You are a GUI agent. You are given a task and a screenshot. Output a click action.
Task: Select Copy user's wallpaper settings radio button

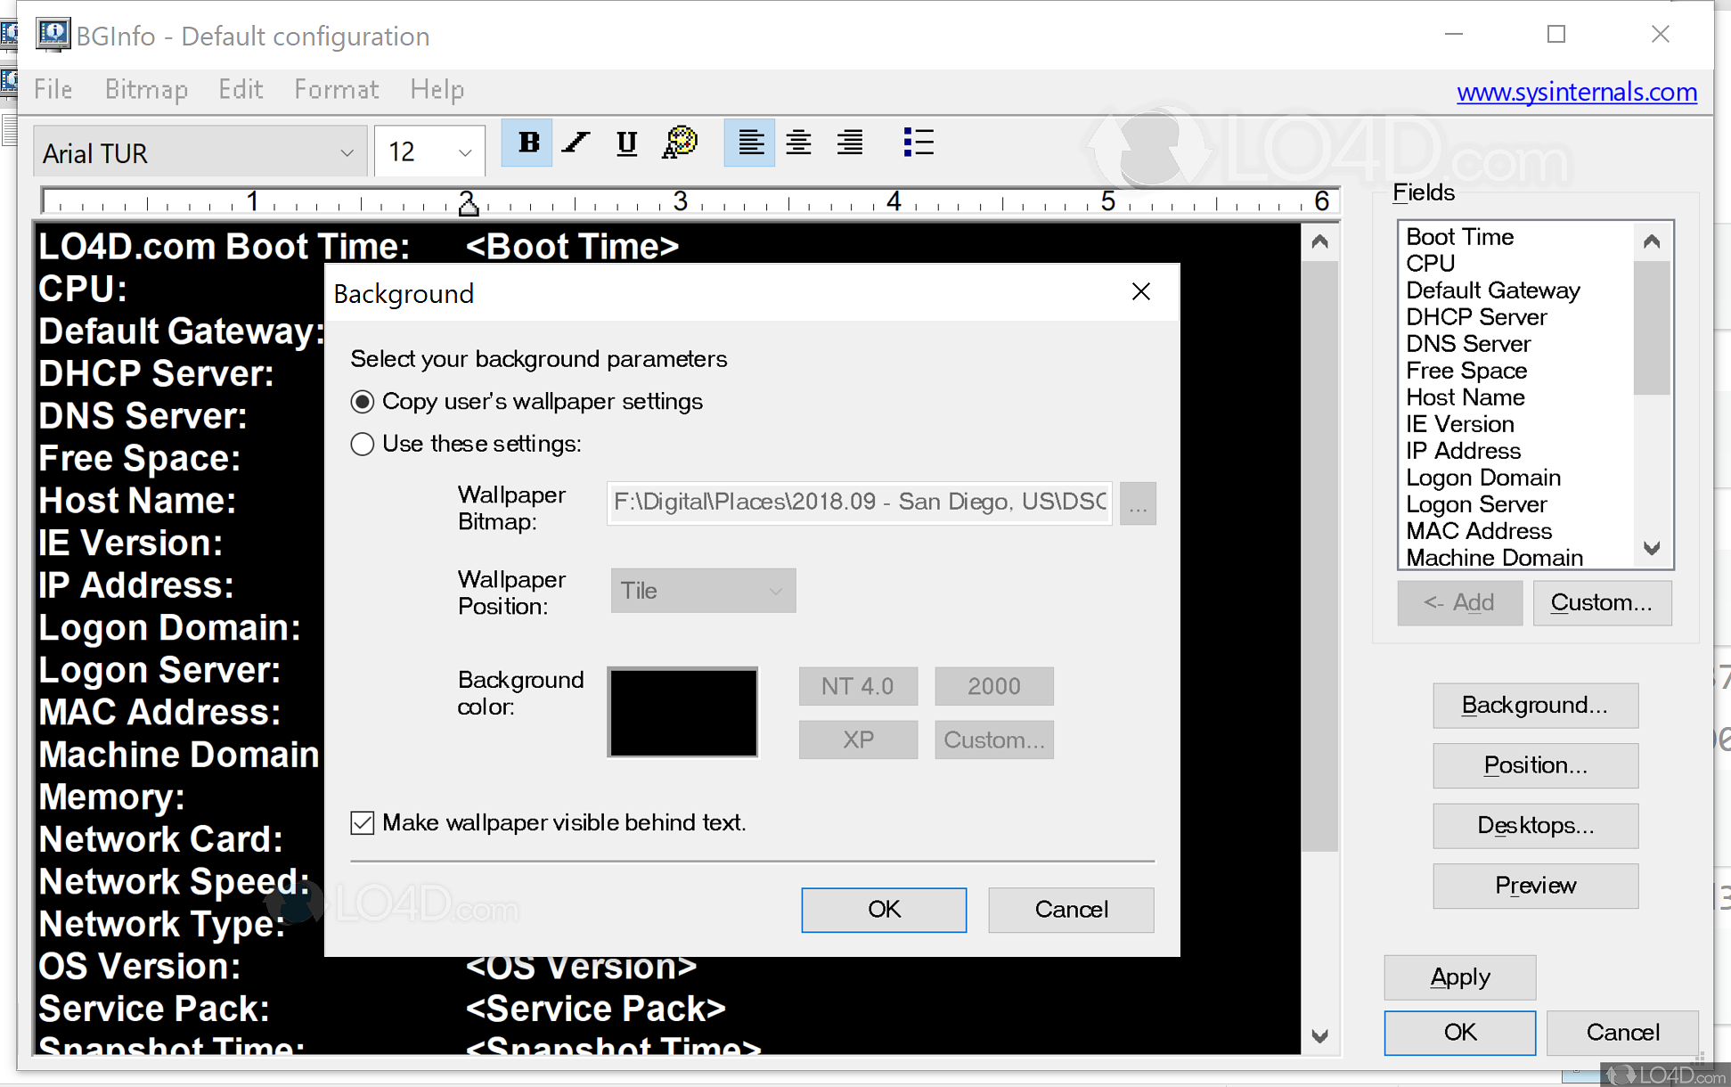pos(362,402)
